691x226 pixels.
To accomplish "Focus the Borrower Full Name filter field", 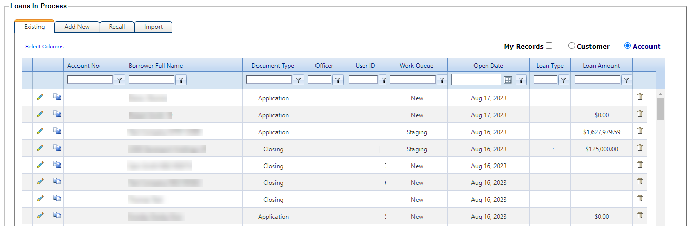I will [x=152, y=79].
